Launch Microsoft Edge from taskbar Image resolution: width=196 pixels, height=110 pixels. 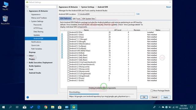click(39, 107)
